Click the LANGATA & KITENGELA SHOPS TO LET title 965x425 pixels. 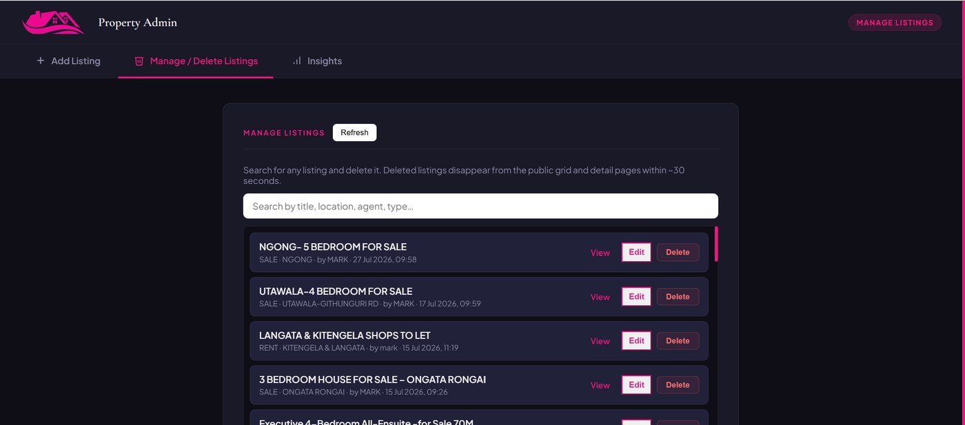[x=345, y=335]
